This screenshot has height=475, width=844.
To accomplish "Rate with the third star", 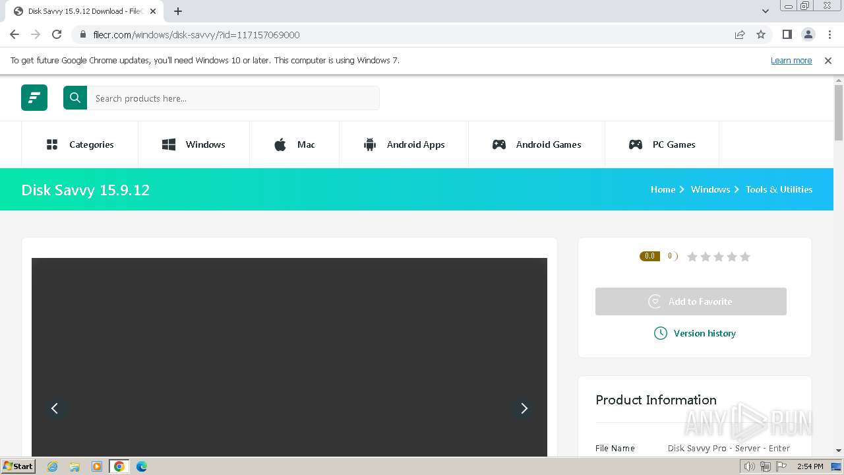I will (719, 257).
